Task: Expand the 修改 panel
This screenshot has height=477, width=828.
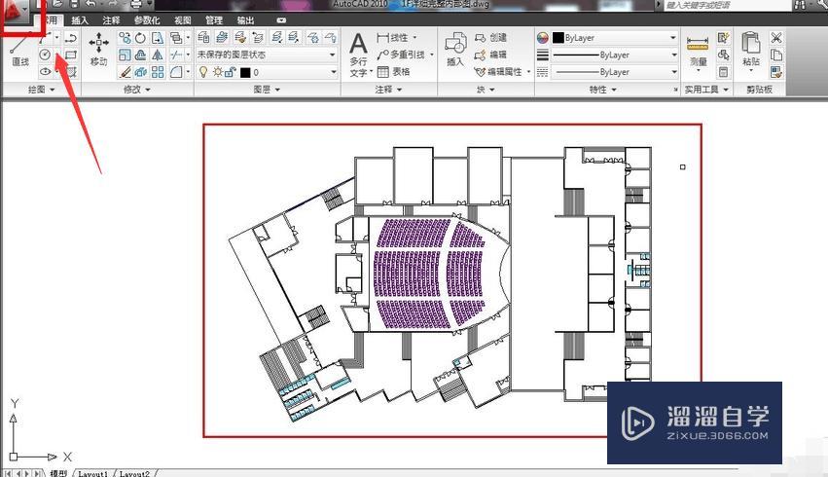Action: point(137,90)
